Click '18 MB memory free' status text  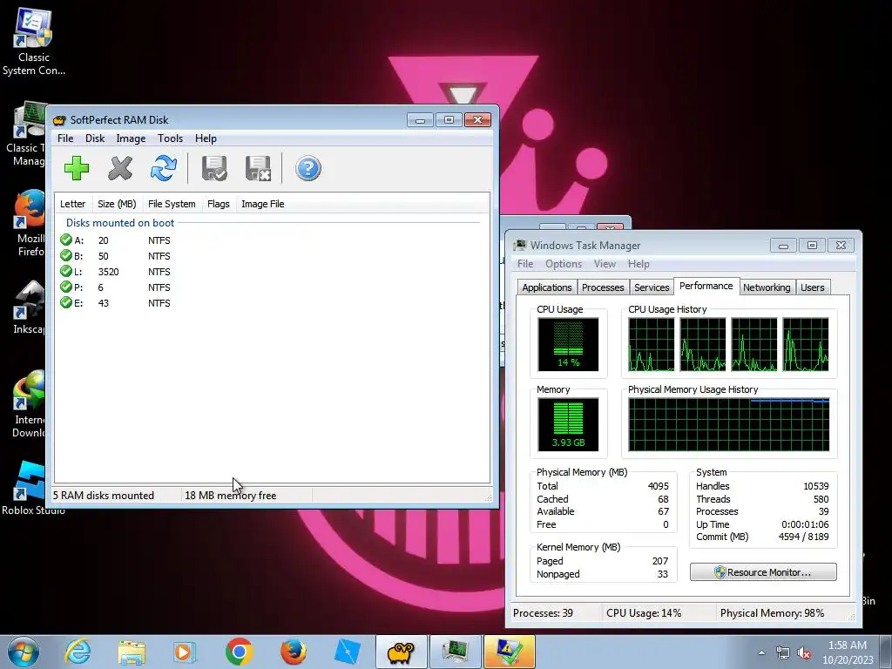tap(230, 496)
